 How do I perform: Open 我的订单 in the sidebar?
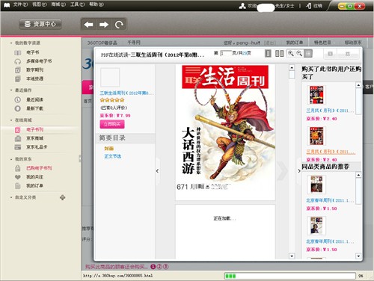[35, 185]
